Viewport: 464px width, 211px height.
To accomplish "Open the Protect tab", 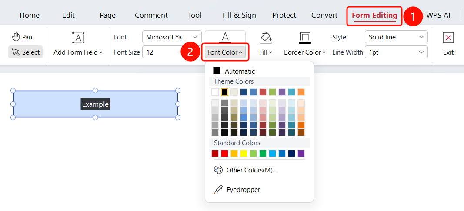I will [x=284, y=15].
